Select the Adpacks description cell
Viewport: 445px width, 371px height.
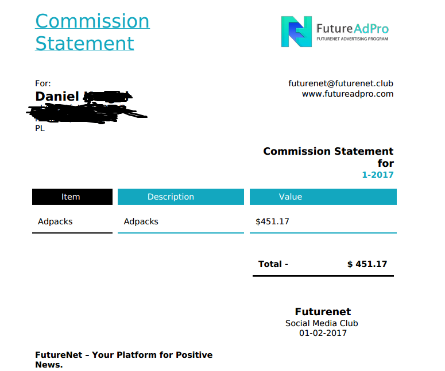coord(141,221)
